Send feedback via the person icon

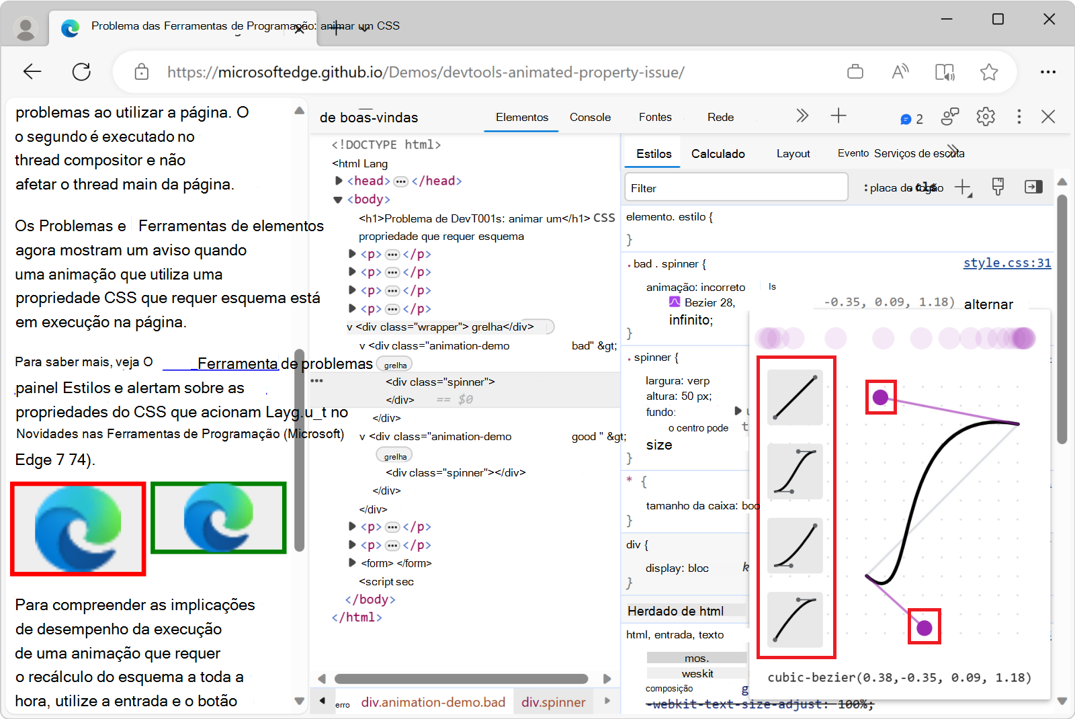(949, 116)
